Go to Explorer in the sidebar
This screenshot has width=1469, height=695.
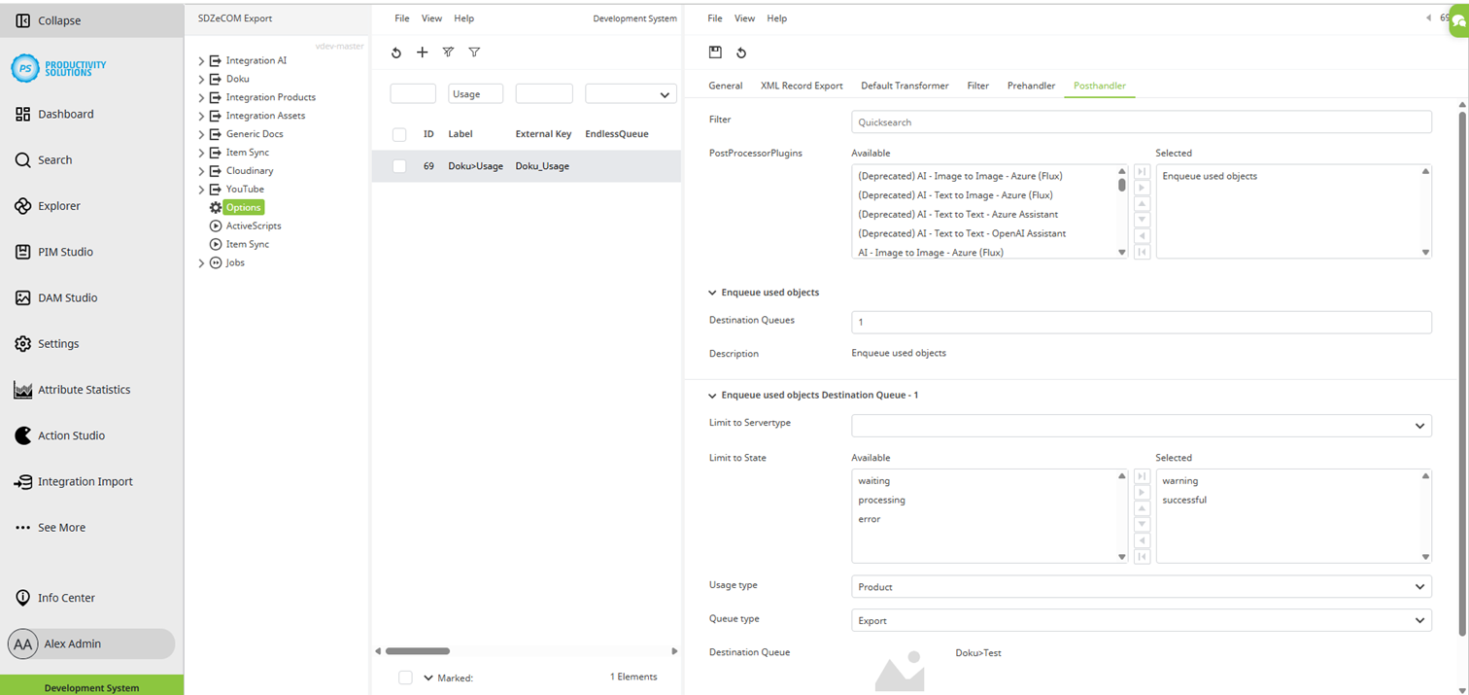point(48,206)
